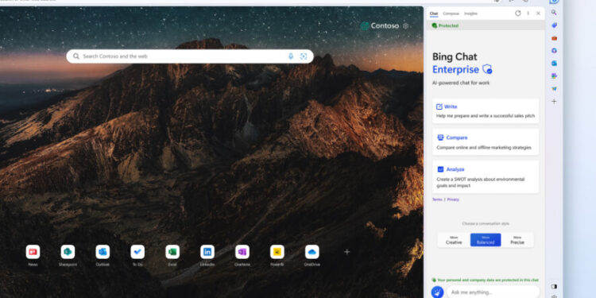Refresh the Bing Chat sidebar
The height and width of the screenshot is (298, 596).
click(517, 14)
